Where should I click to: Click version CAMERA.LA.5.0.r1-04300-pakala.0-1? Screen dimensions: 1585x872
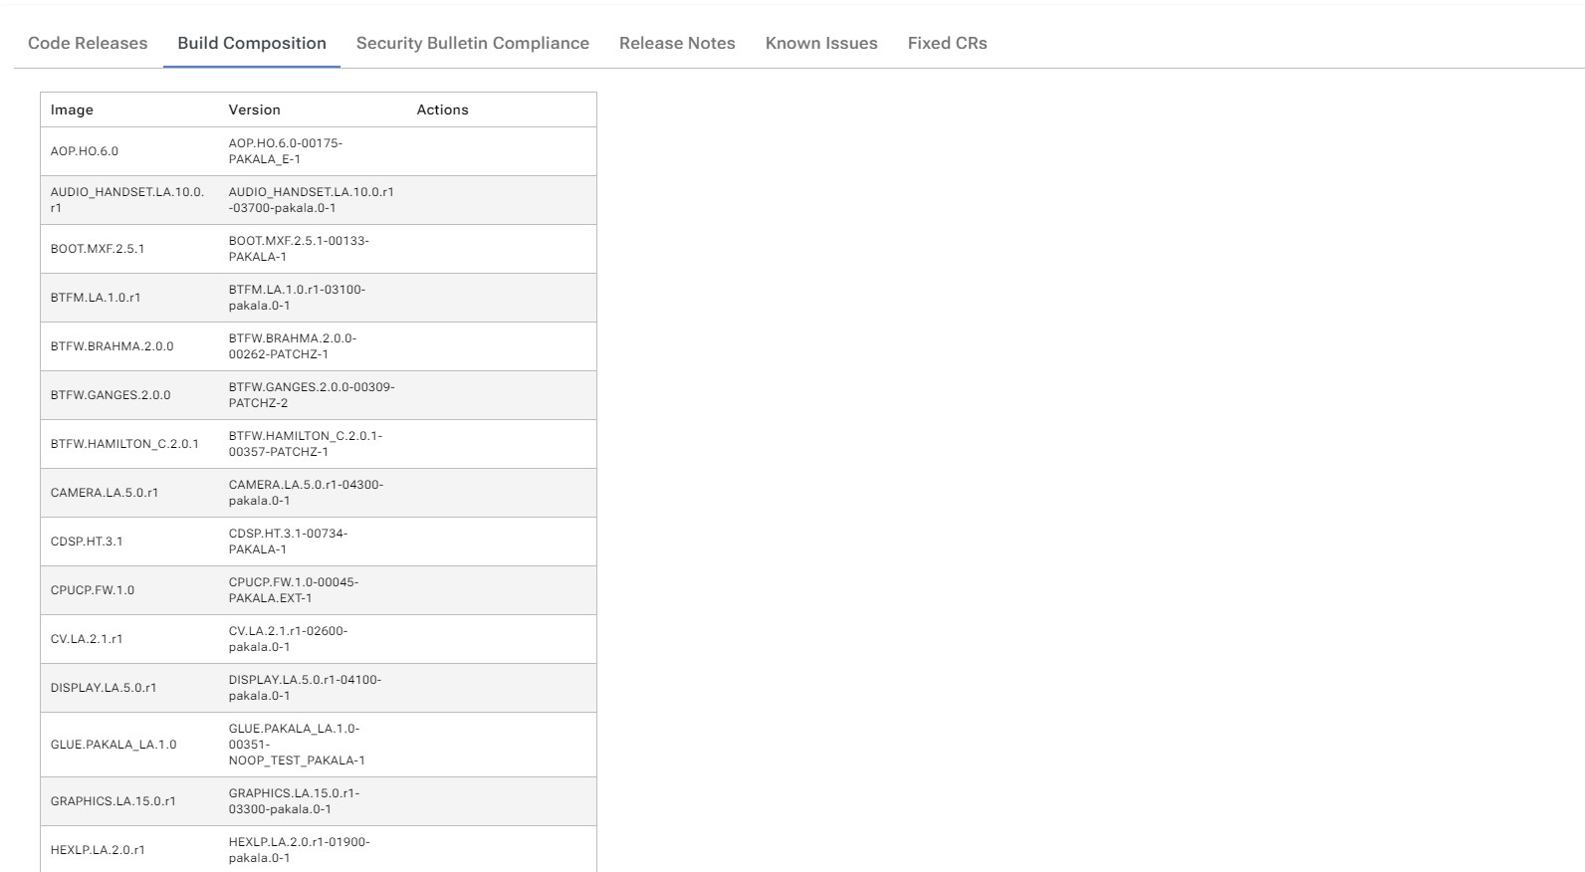pos(306,493)
